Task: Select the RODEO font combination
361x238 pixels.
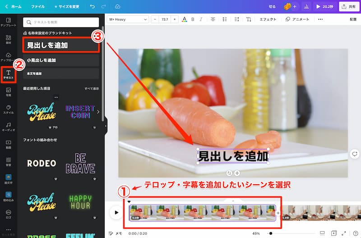Action: pos(42,164)
